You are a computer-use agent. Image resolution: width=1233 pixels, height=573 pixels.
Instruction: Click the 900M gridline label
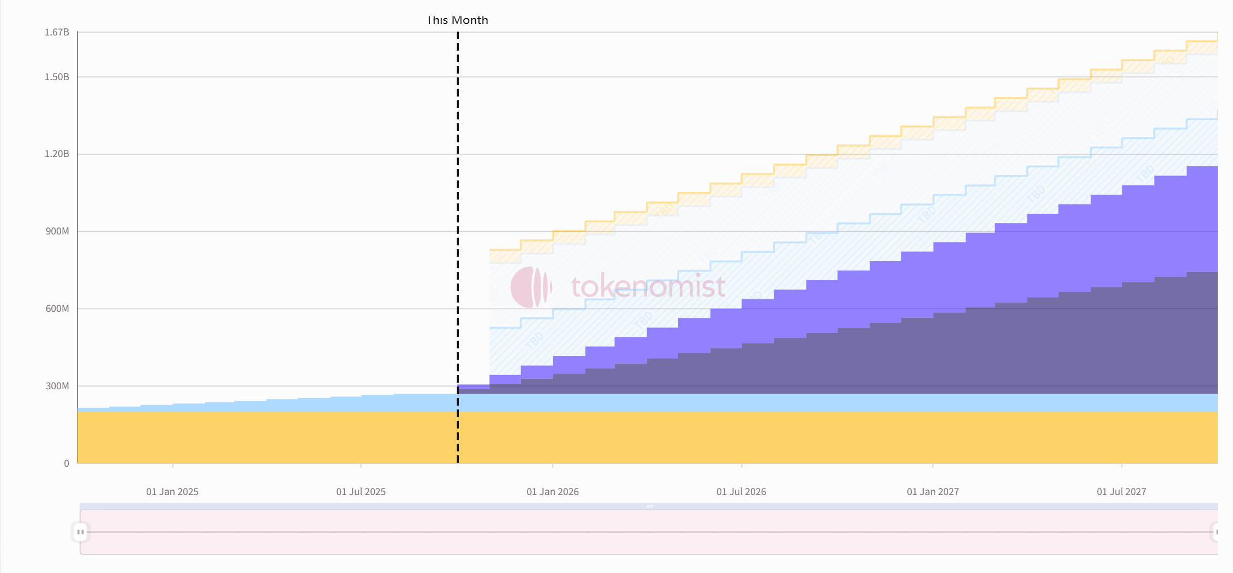(58, 231)
